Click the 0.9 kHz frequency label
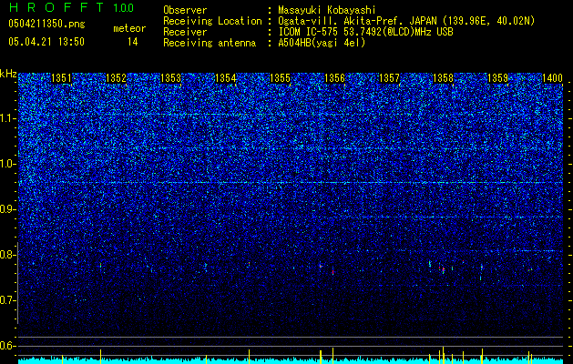Image resolution: width=573 pixels, height=364 pixels. point(7,209)
